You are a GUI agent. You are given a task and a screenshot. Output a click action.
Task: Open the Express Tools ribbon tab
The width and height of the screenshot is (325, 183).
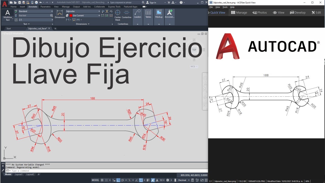(114, 7)
